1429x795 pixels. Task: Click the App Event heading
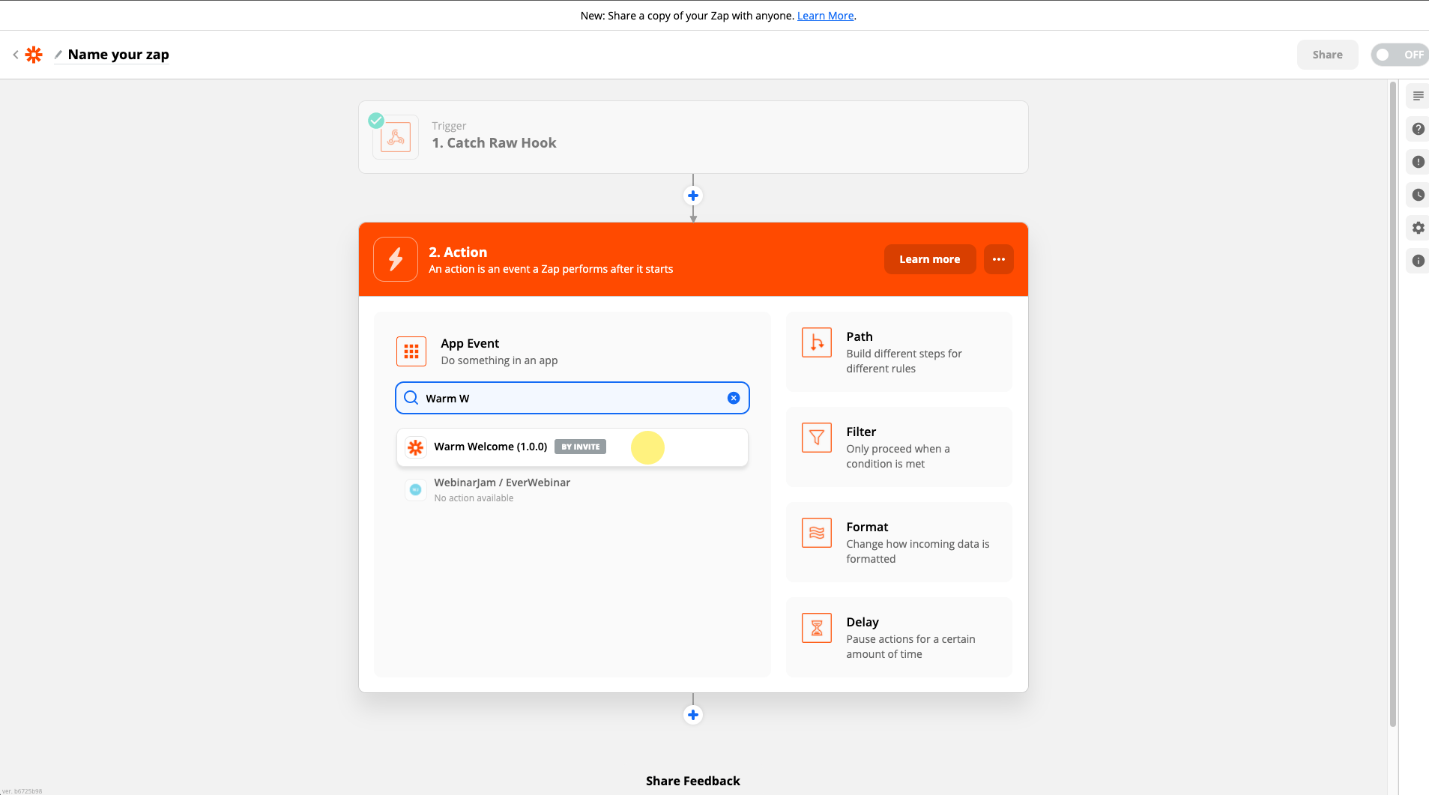[470, 343]
